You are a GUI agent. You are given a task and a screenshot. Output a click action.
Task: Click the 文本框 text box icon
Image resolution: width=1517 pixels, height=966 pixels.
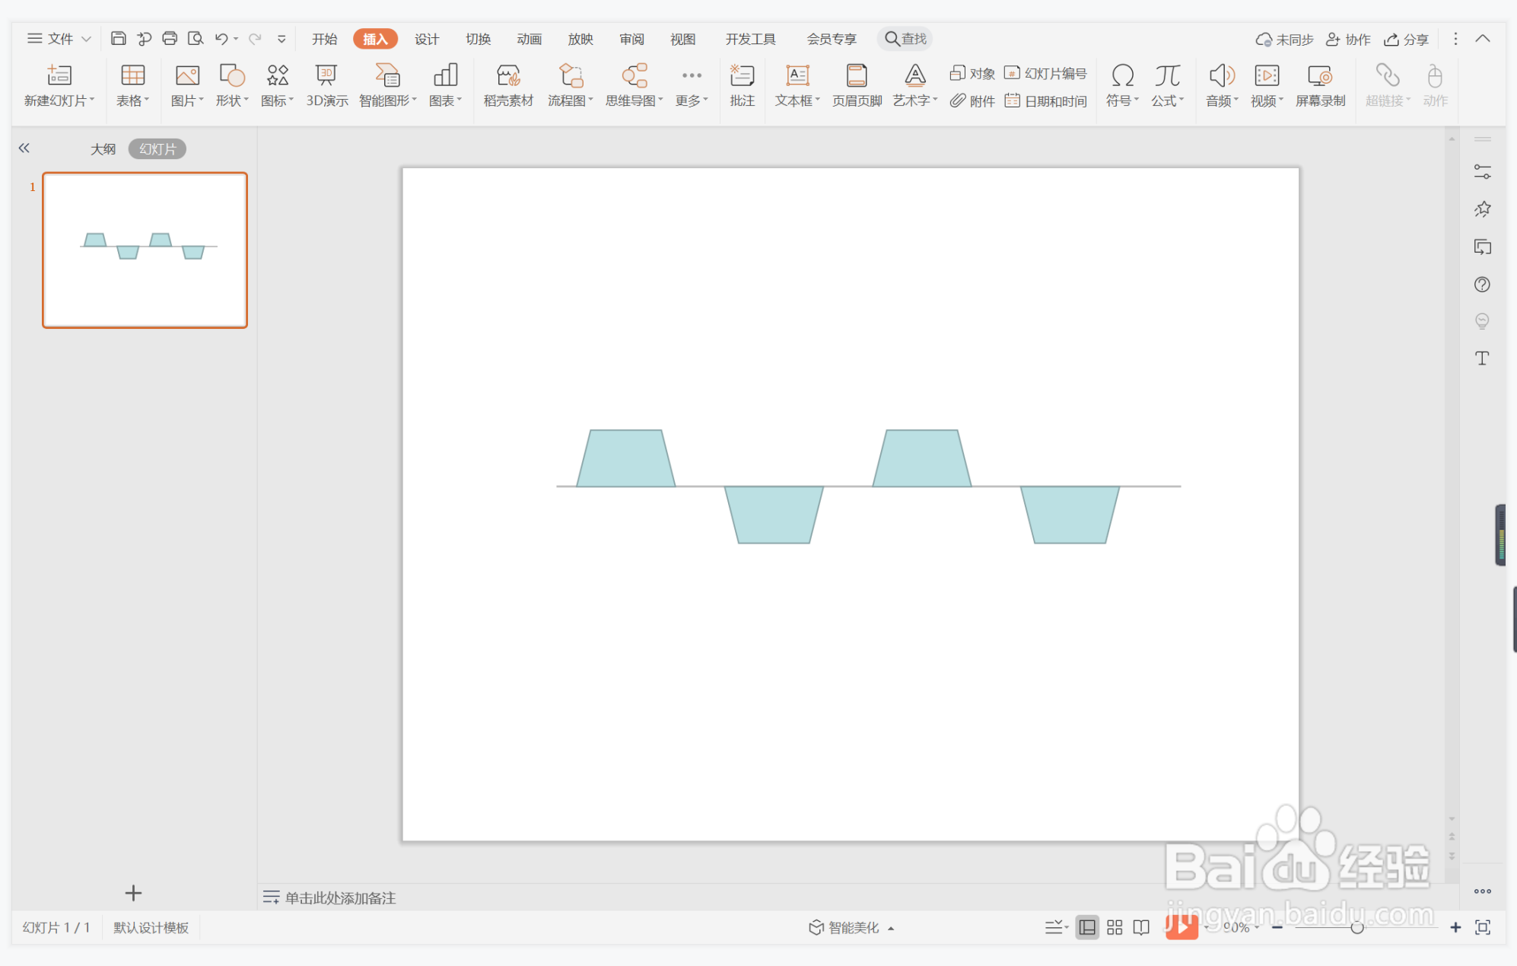point(797,75)
